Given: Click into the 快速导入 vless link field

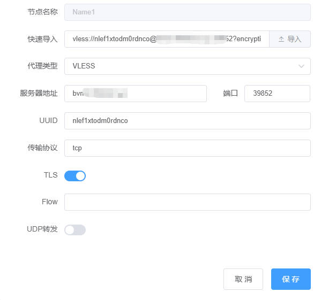Looking at the screenshot, I should coord(167,39).
